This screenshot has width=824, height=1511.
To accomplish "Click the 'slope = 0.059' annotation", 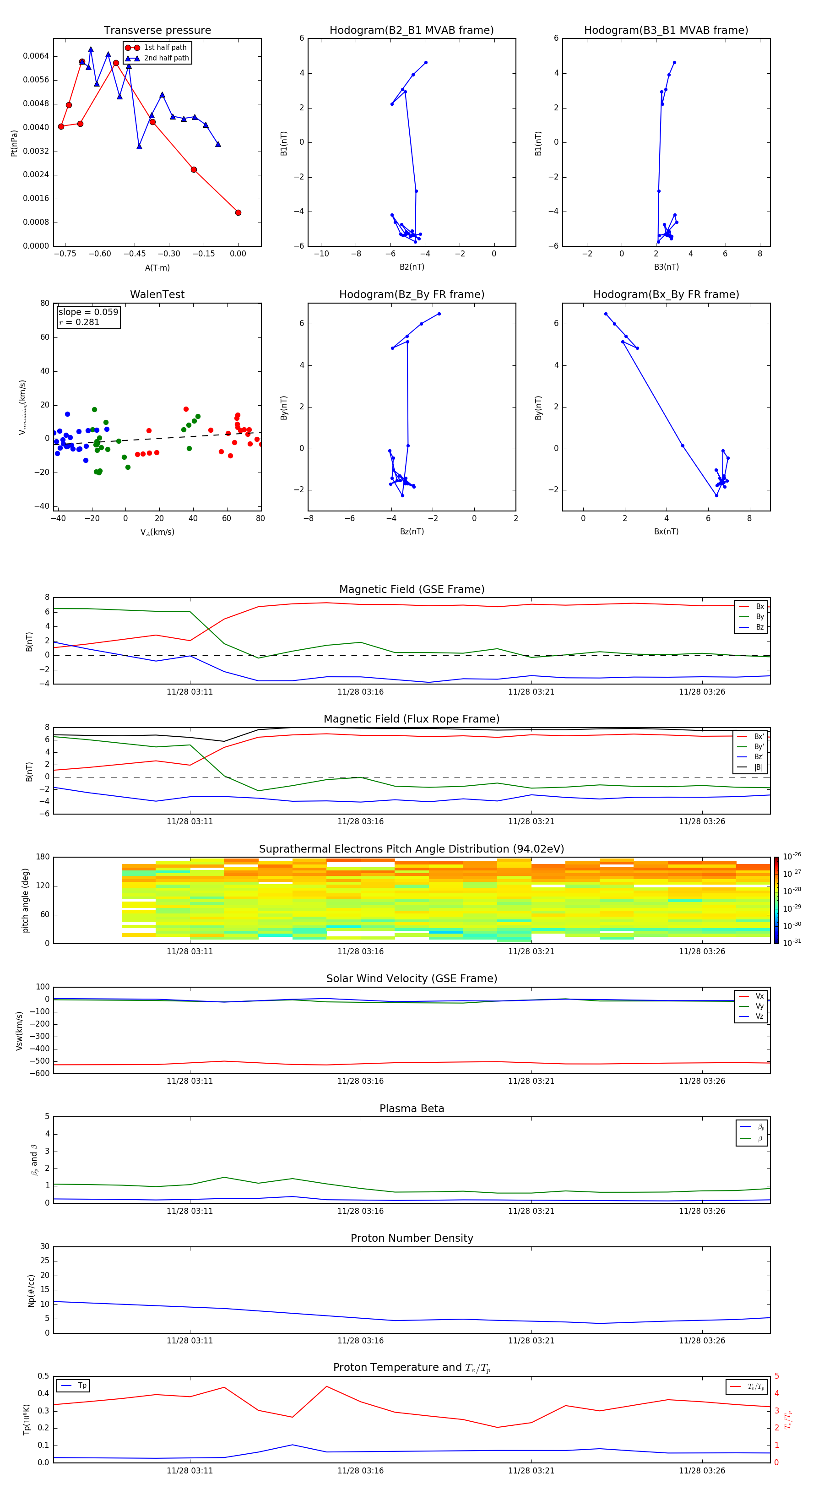I will [88, 312].
